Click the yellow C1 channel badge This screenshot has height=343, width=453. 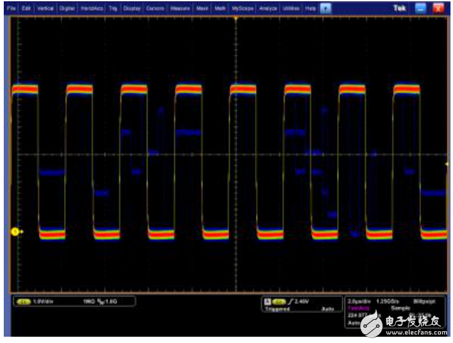pos(24,302)
